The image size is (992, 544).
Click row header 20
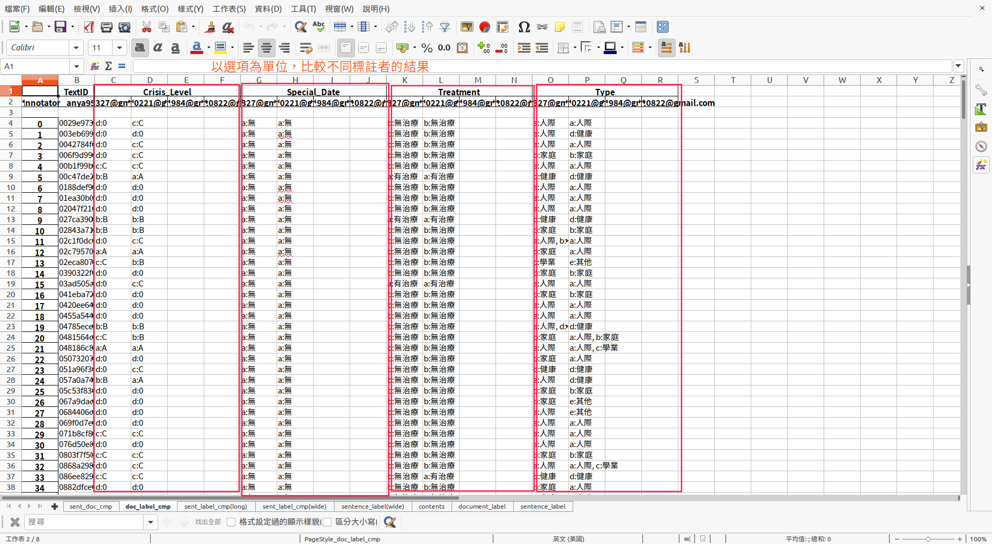(11, 294)
